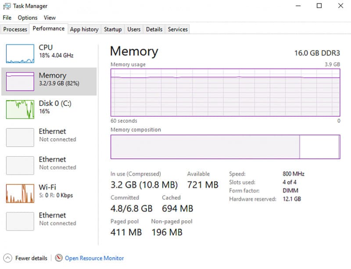Click the 3.2/3.9 GB (82%) sidebar text
351x269 pixels.
(59, 83)
